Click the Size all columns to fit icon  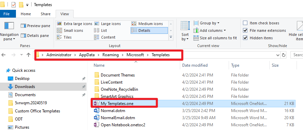click(x=196, y=38)
